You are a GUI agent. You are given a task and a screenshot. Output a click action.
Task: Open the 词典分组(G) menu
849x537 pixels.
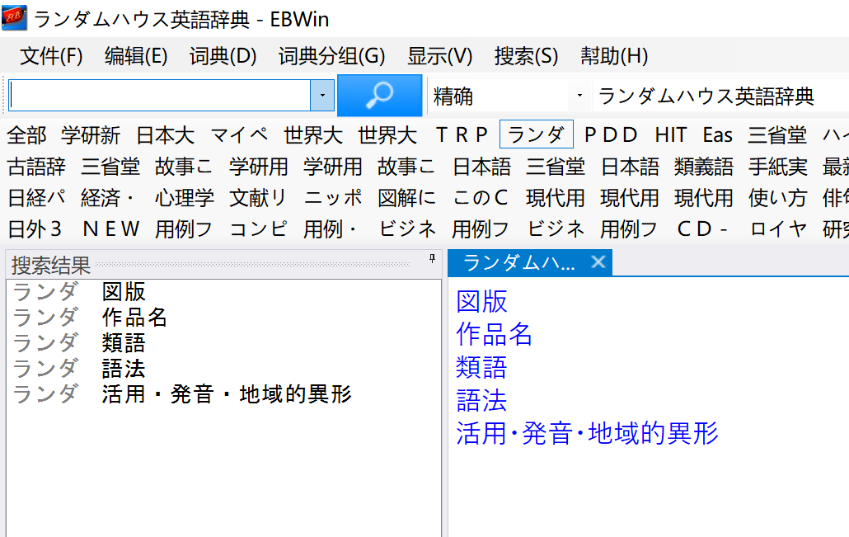331,56
